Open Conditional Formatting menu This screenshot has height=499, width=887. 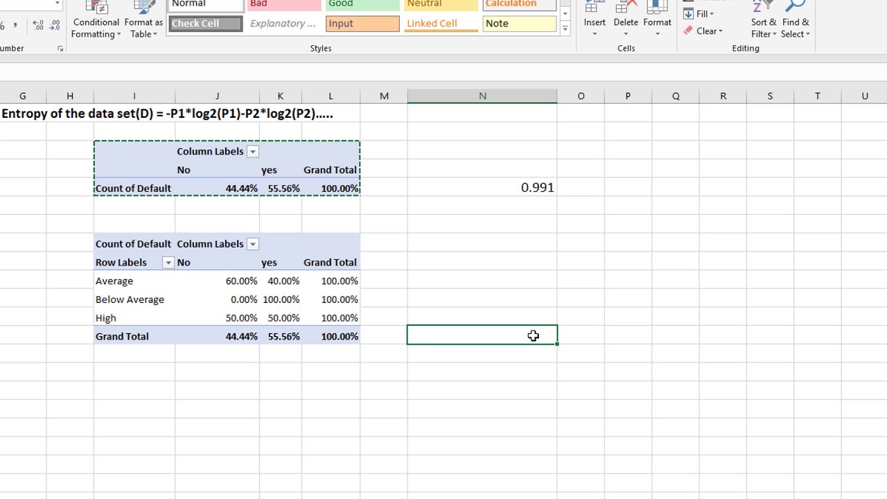(96, 21)
